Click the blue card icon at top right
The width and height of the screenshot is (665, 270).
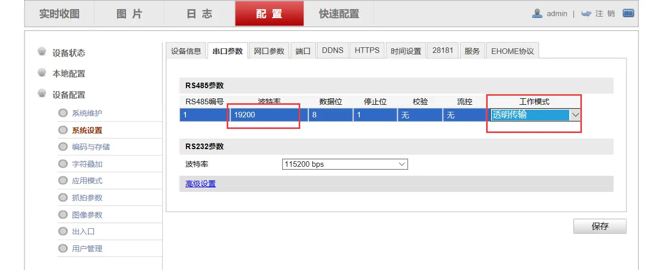pos(628,14)
